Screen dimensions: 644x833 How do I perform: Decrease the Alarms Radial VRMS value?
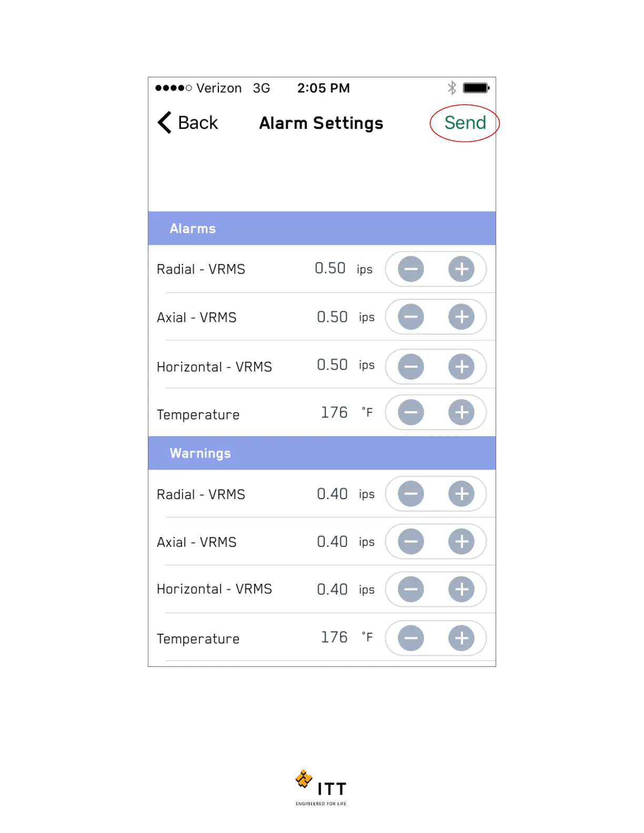point(410,269)
